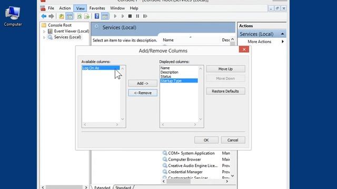Open the View menu
337x189 pixels.
pyautogui.click(x=80, y=8)
